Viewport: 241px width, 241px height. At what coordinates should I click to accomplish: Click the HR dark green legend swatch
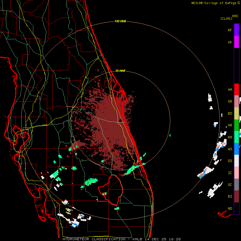click(236, 125)
